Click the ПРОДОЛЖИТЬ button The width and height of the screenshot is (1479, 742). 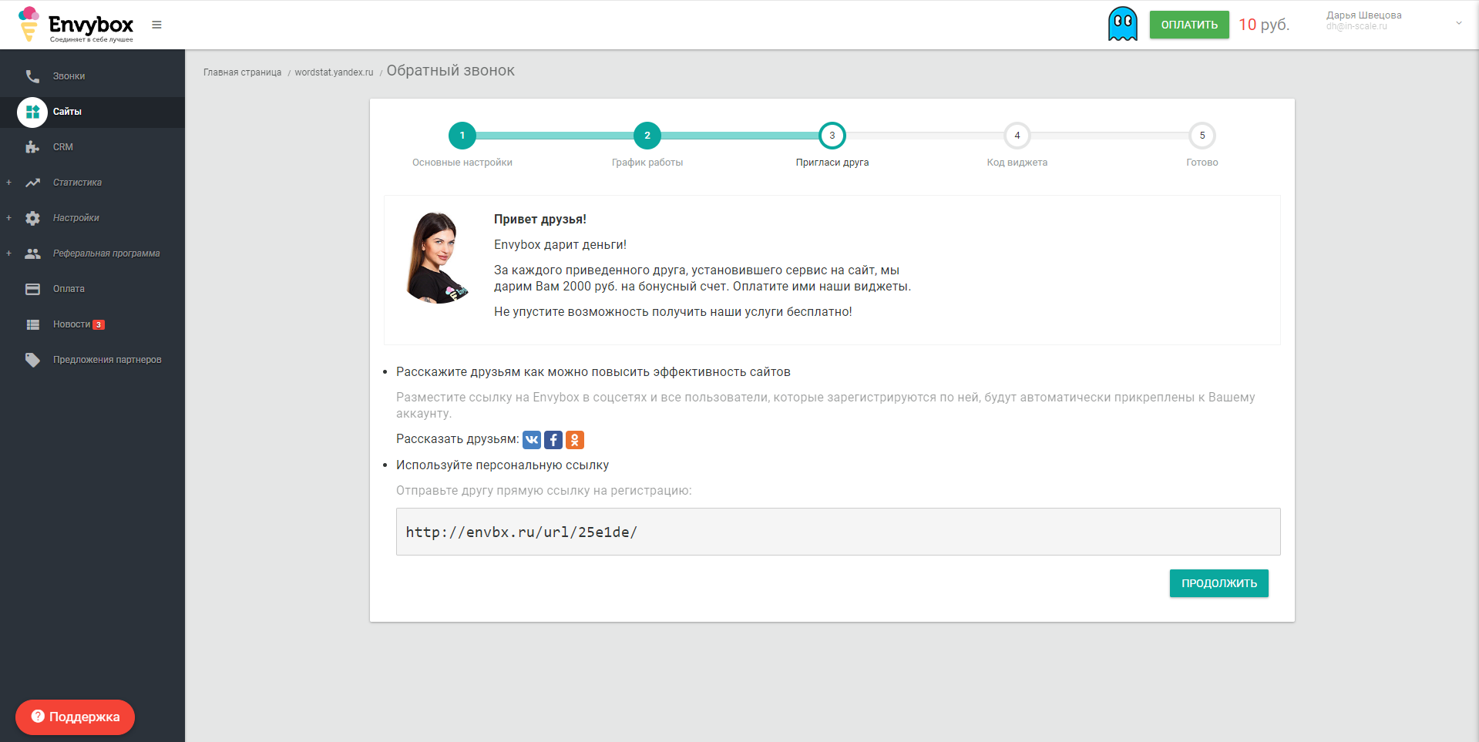click(1218, 583)
